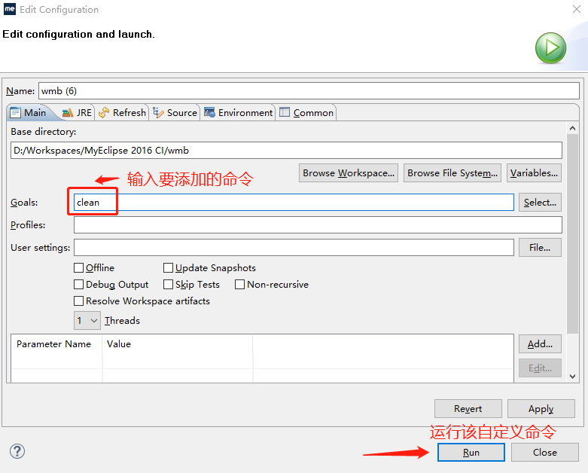Open the Threads count dropdown

[x=87, y=321]
